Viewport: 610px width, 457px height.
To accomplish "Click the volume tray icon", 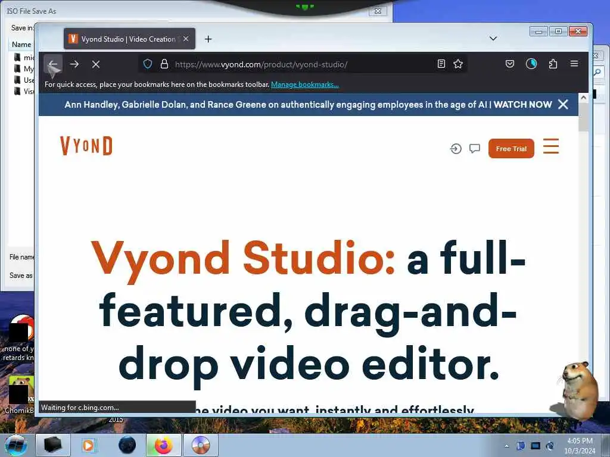I will click(550, 446).
